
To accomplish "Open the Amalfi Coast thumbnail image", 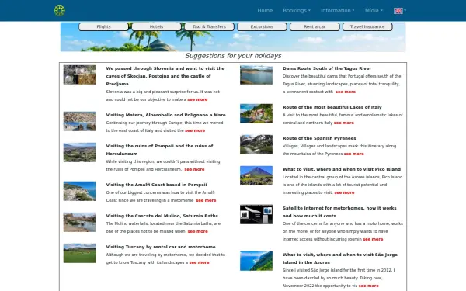I will [80, 191].
